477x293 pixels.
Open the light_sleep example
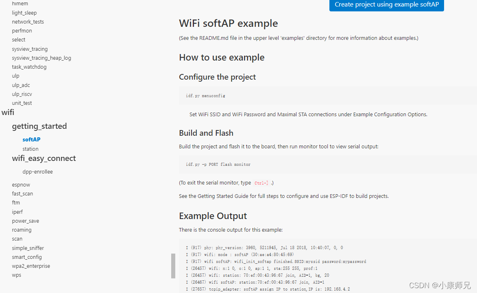24,13
